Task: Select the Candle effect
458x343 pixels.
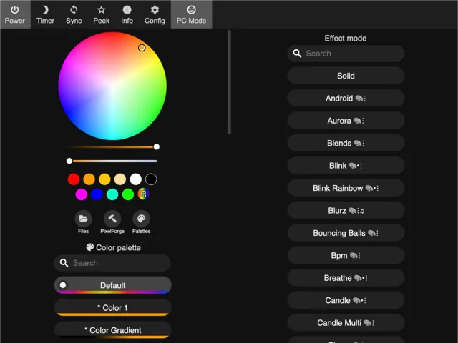Action: (346, 300)
